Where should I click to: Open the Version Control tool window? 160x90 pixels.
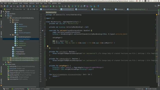pyautogui.click(x=33, y=89)
